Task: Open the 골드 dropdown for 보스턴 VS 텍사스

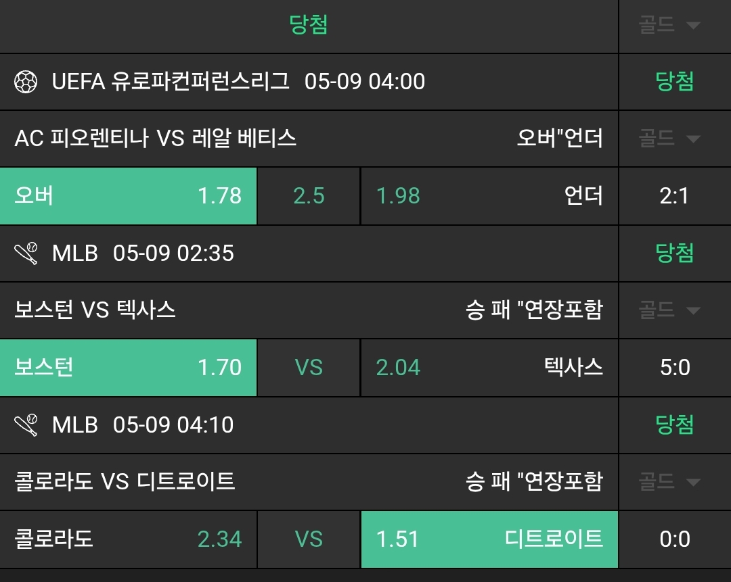Action: pyautogui.click(x=669, y=310)
